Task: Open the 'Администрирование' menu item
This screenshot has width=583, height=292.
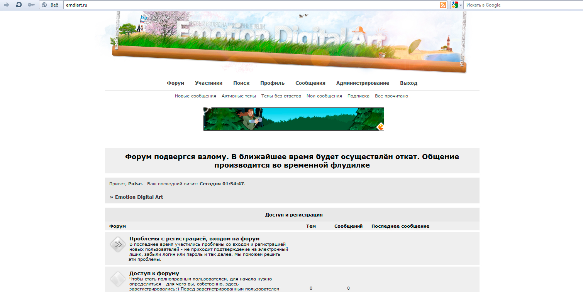Action: (x=363, y=83)
